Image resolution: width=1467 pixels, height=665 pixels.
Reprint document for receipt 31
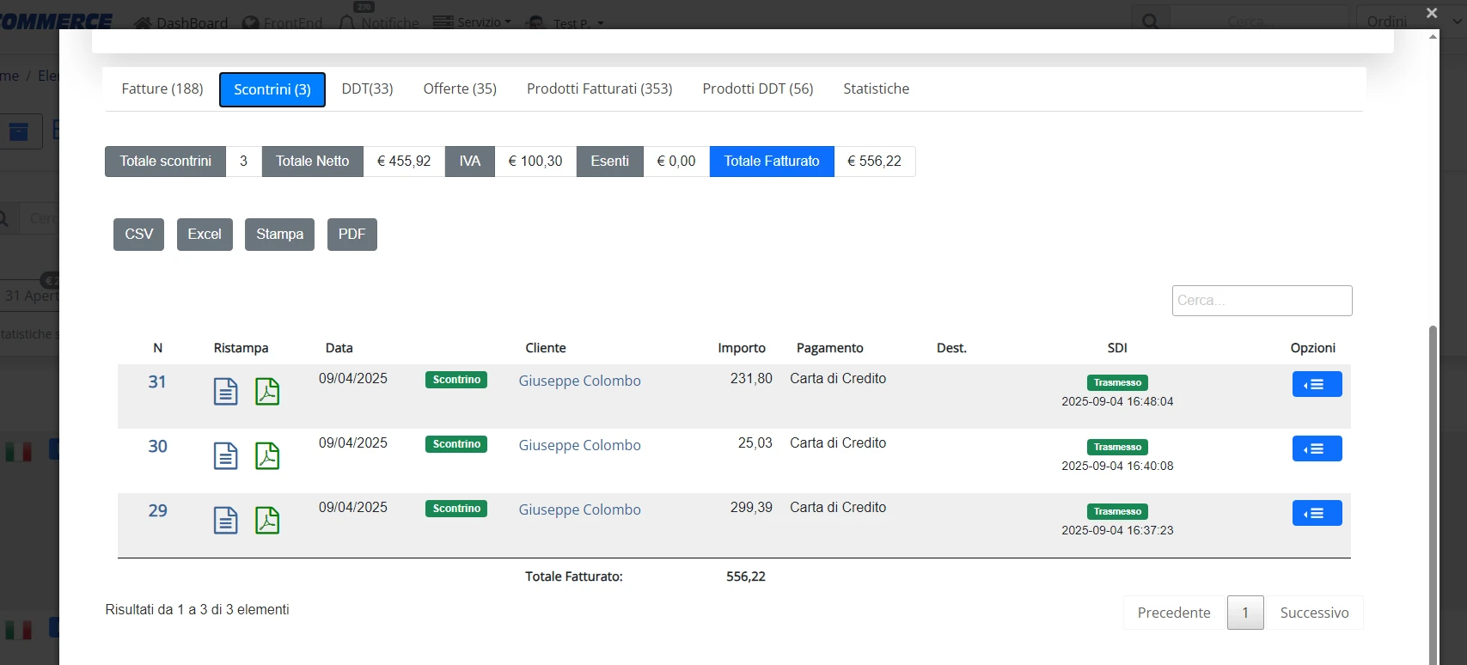click(x=225, y=392)
